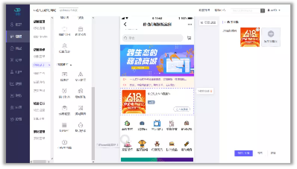
Task: Click the teddy bear category icon in the preview
Action: (x=157, y=144)
